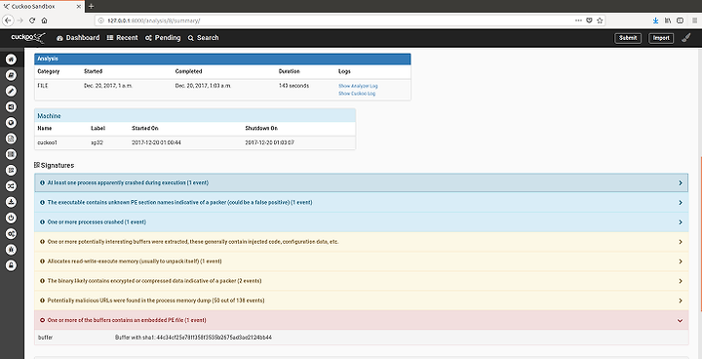Click shutdown-on value '2017-12-20 01:03:07'
Viewport: 702px width, 359px height.
269,142
